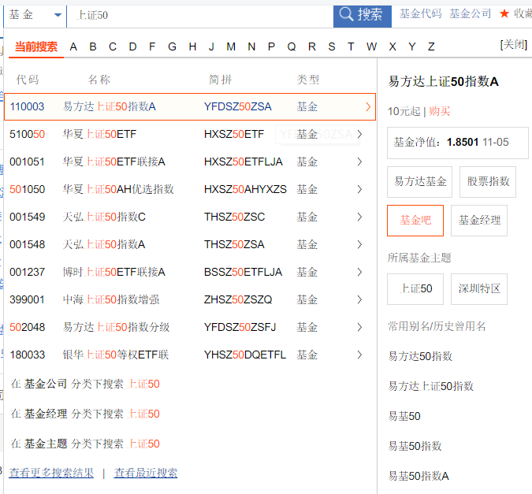The image size is (532, 494).
Task: Select letter W tab
Action: point(371,46)
